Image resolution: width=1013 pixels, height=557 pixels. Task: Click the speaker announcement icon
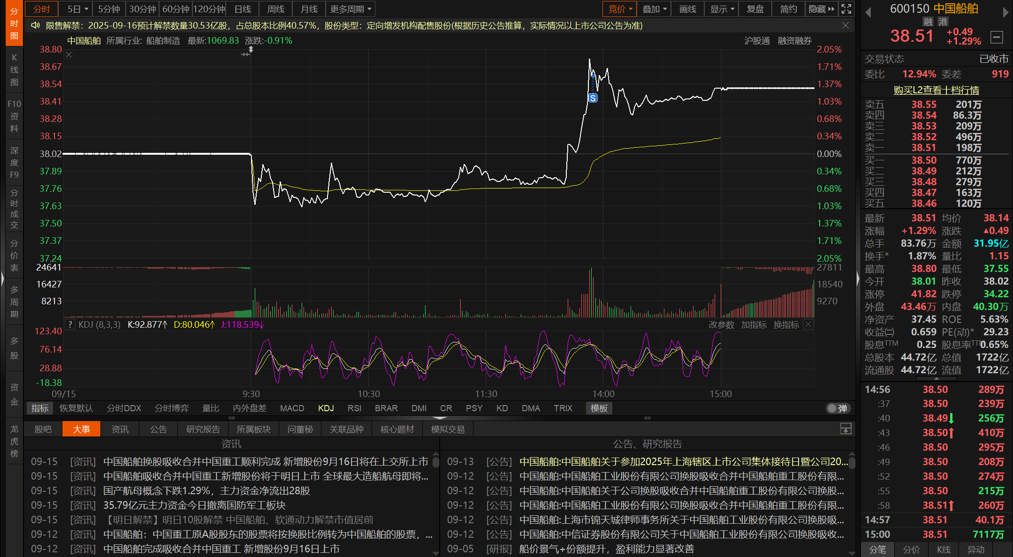[35, 25]
